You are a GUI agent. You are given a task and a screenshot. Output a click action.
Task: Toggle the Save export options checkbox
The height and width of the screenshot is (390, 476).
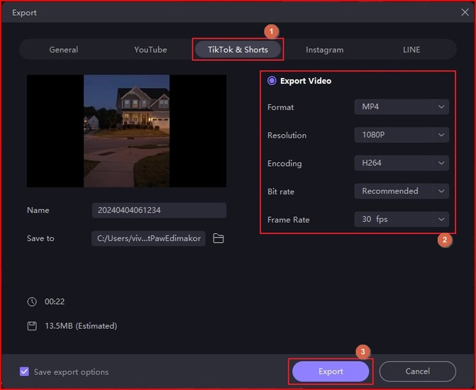click(x=25, y=372)
